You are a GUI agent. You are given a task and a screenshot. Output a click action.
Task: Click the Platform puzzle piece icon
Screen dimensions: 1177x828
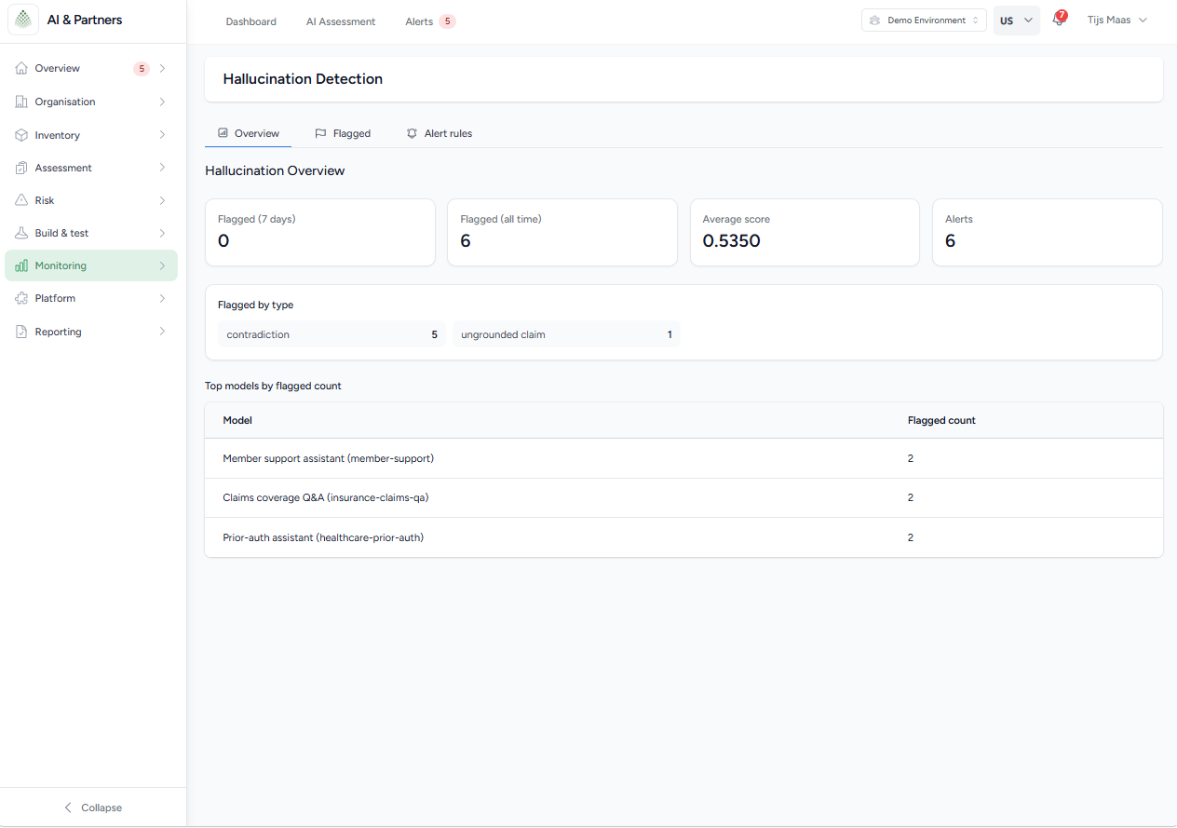pyautogui.click(x=21, y=298)
